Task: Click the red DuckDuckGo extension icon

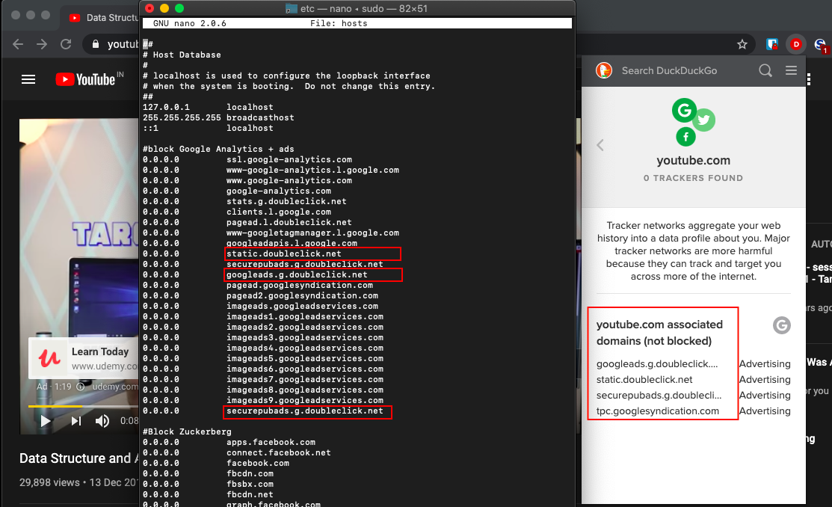Action: point(796,45)
